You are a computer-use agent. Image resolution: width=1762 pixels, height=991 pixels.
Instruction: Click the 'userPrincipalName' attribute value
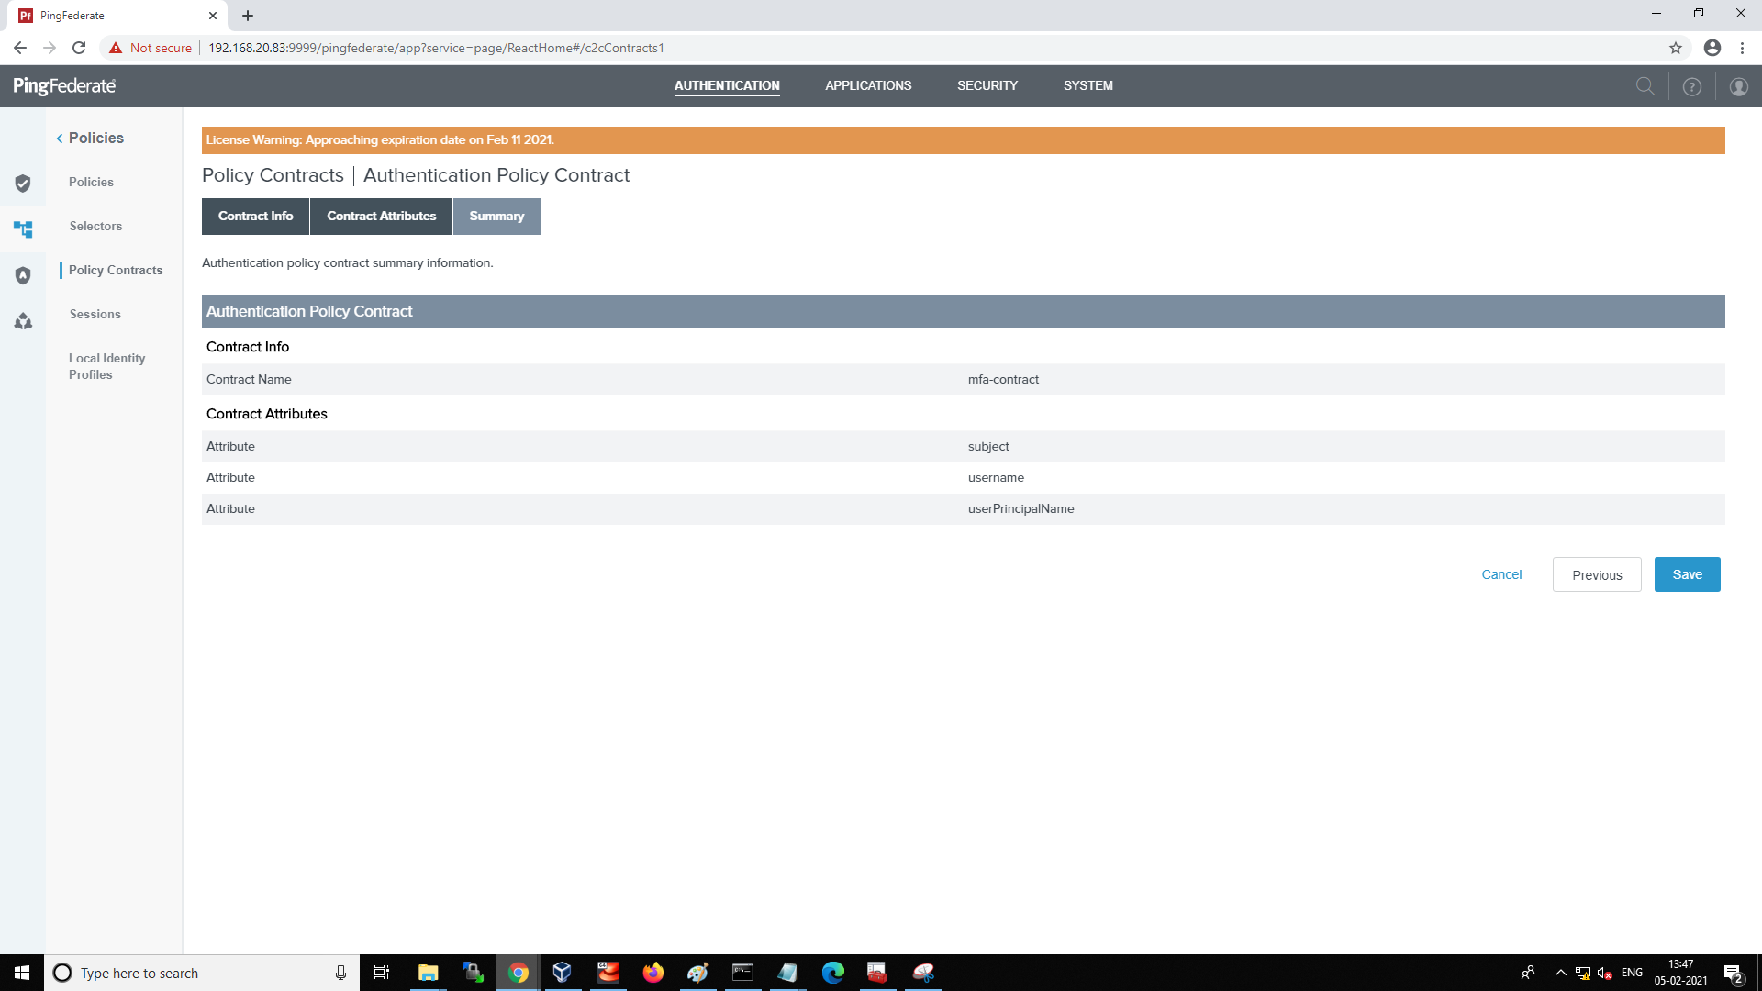click(1020, 508)
